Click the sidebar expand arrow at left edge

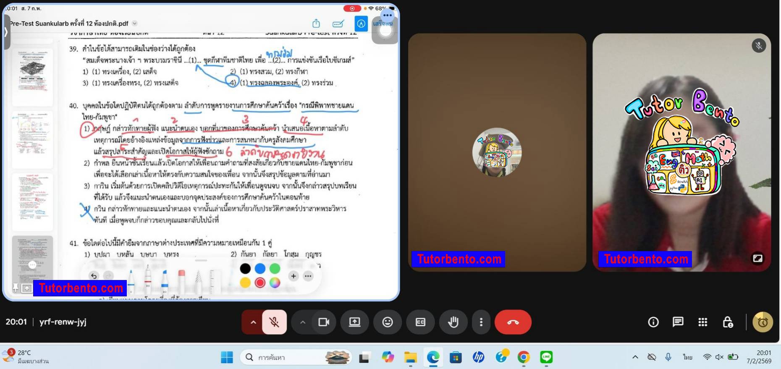coord(6,32)
